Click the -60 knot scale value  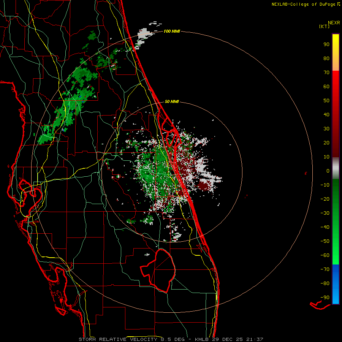325,255
